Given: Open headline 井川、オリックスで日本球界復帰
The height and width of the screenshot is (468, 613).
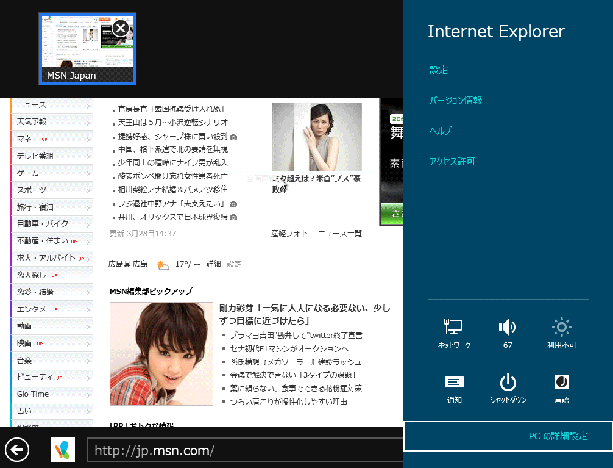Looking at the screenshot, I should pyautogui.click(x=173, y=217).
